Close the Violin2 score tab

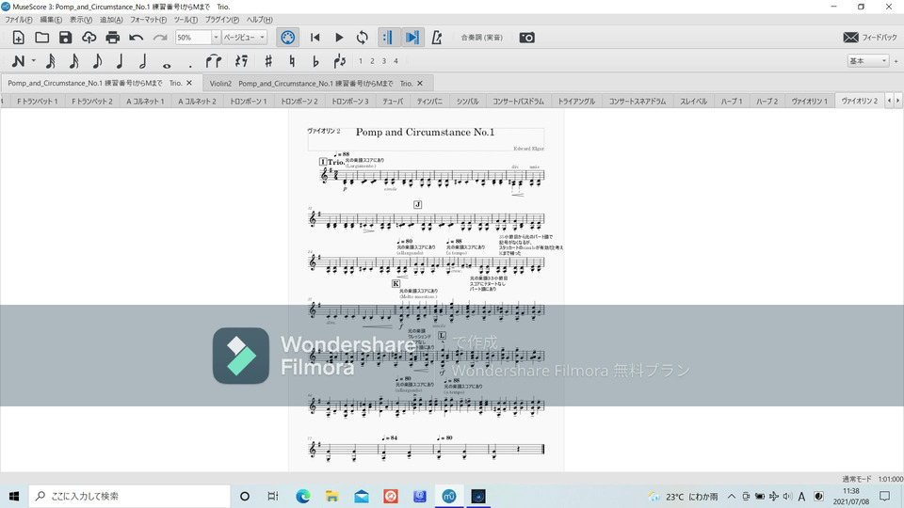420,83
